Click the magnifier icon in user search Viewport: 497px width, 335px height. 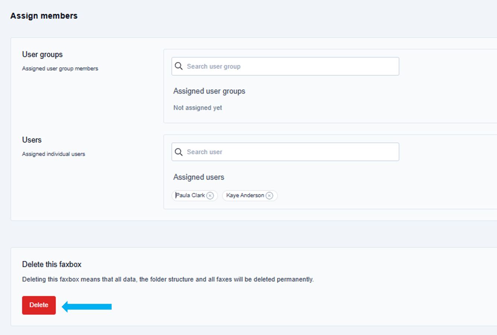[x=179, y=152]
